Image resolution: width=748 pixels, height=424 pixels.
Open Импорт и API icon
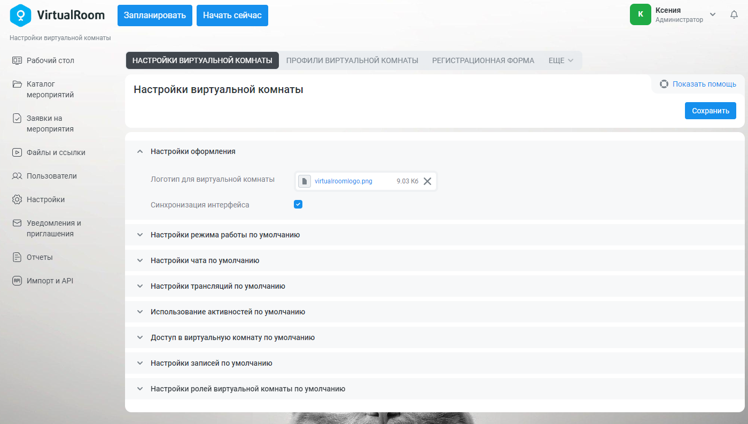tap(17, 281)
